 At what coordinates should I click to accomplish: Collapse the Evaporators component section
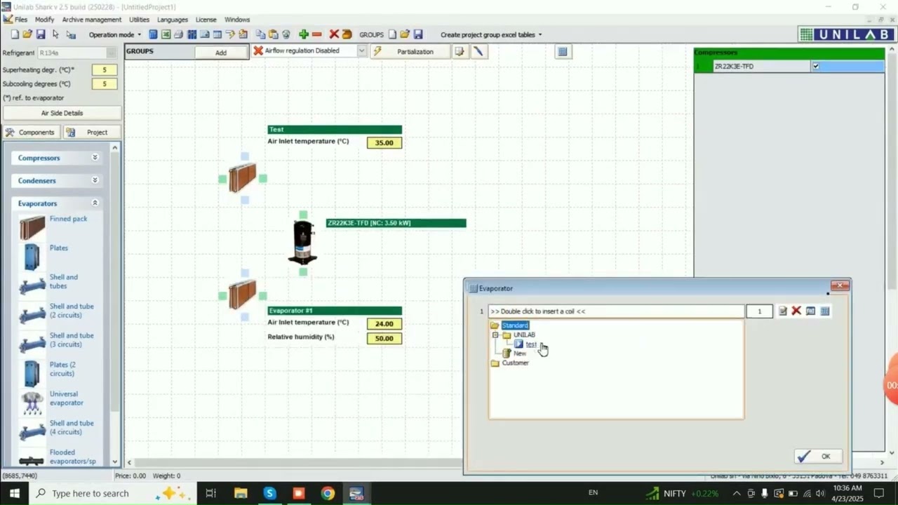click(x=58, y=203)
